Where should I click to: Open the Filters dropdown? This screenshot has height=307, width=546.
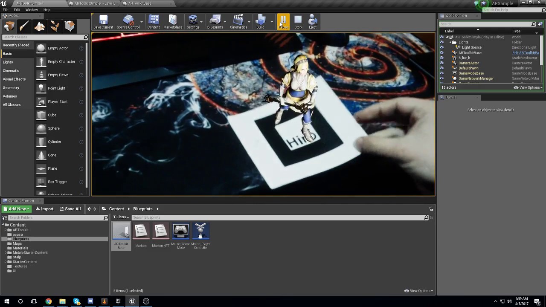tap(121, 217)
